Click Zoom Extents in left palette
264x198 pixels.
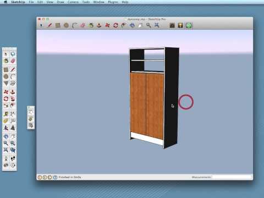[x=6, y=150]
